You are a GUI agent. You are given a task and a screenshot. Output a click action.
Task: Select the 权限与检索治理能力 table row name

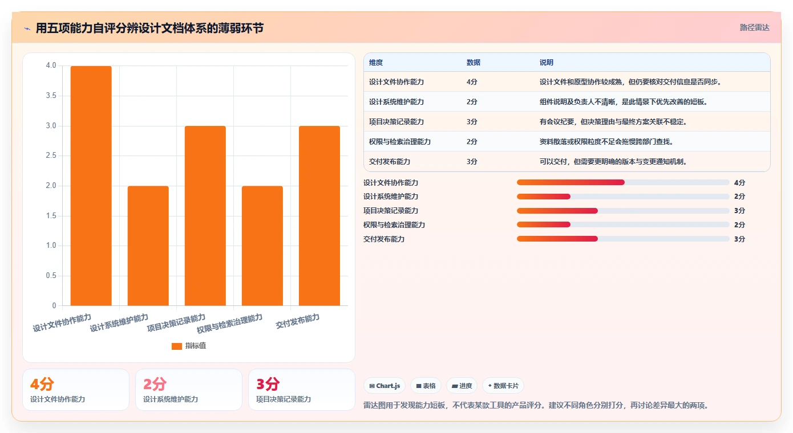tap(400, 142)
